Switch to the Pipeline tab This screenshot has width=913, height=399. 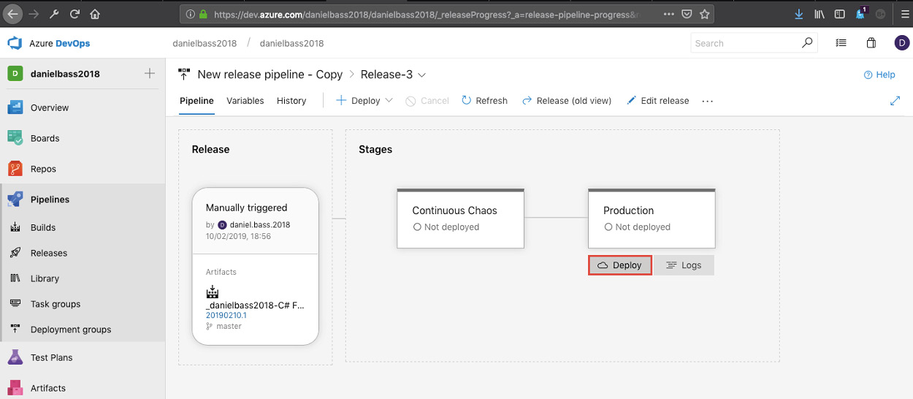click(x=196, y=101)
